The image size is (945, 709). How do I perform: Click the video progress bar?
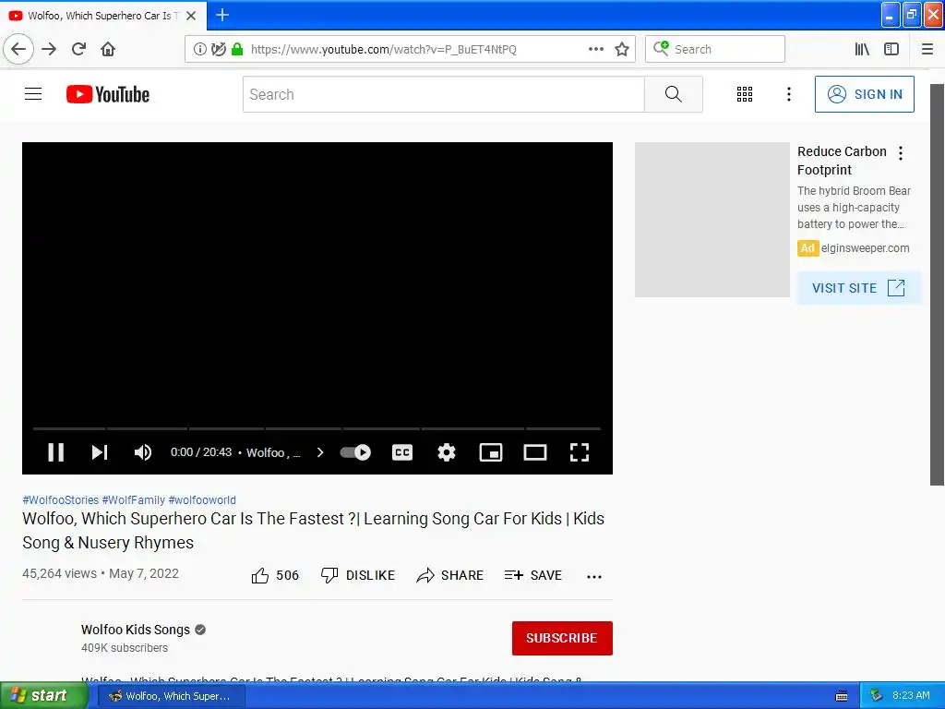(x=317, y=428)
